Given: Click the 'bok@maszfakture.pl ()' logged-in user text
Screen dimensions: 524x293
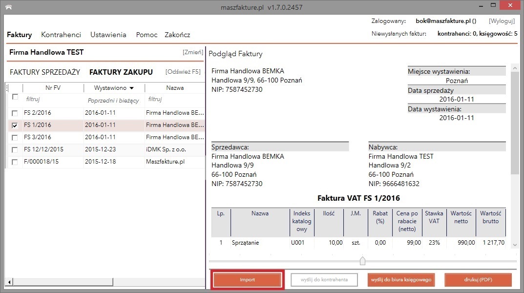Looking at the screenshot, I should tap(446, 21).
